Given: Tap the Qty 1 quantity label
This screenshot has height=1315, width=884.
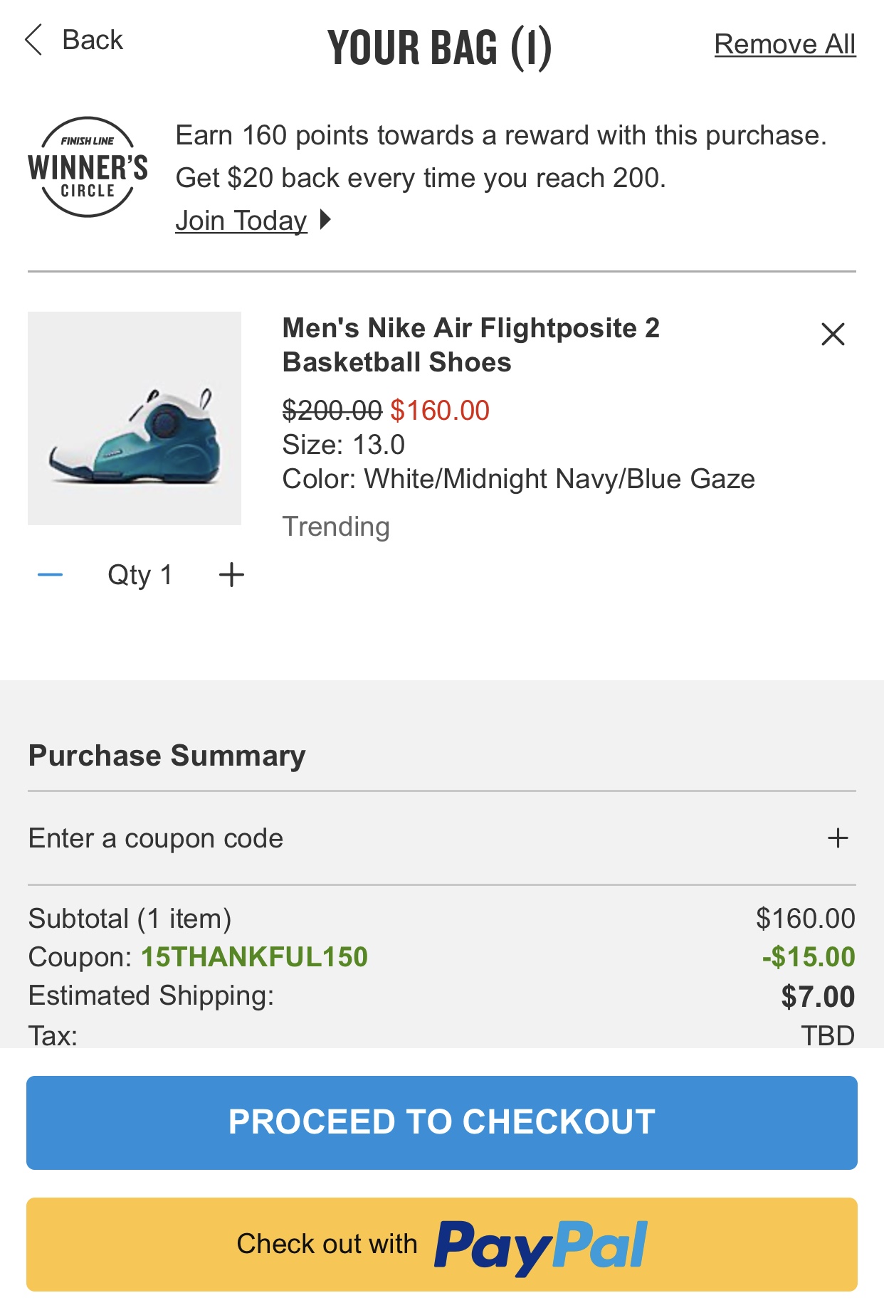Looking at the screenshot, I should (140, 574).
